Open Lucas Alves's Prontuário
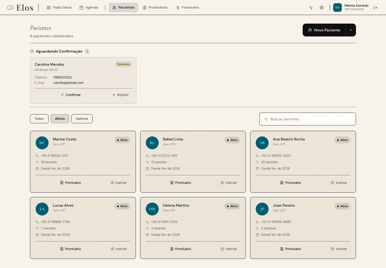Image resolution: width=386 pixels, height=268 pixels. coord(70,249)
